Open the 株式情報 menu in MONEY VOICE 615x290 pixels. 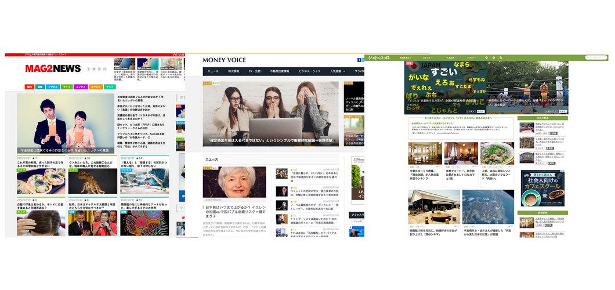[234, 71]
